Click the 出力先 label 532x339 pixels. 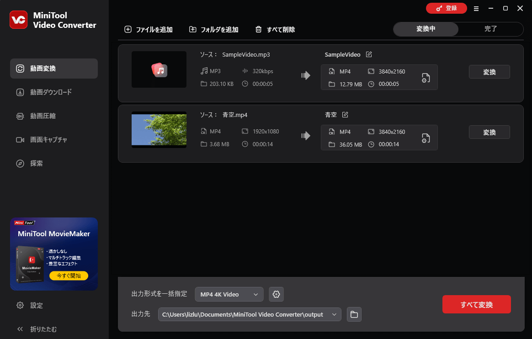coord(141,314)
